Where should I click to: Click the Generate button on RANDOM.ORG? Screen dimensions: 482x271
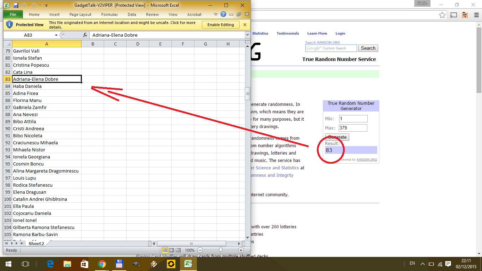pos(337,137)
